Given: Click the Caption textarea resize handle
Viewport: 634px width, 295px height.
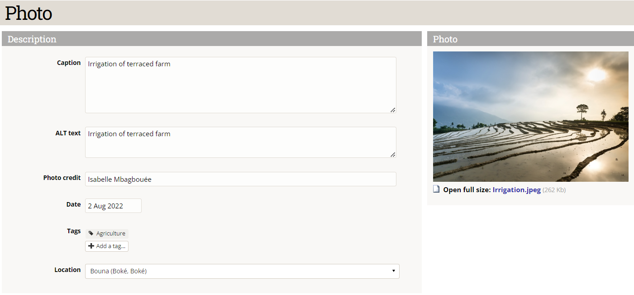Looking at the screenshot, I should point(392,110).
